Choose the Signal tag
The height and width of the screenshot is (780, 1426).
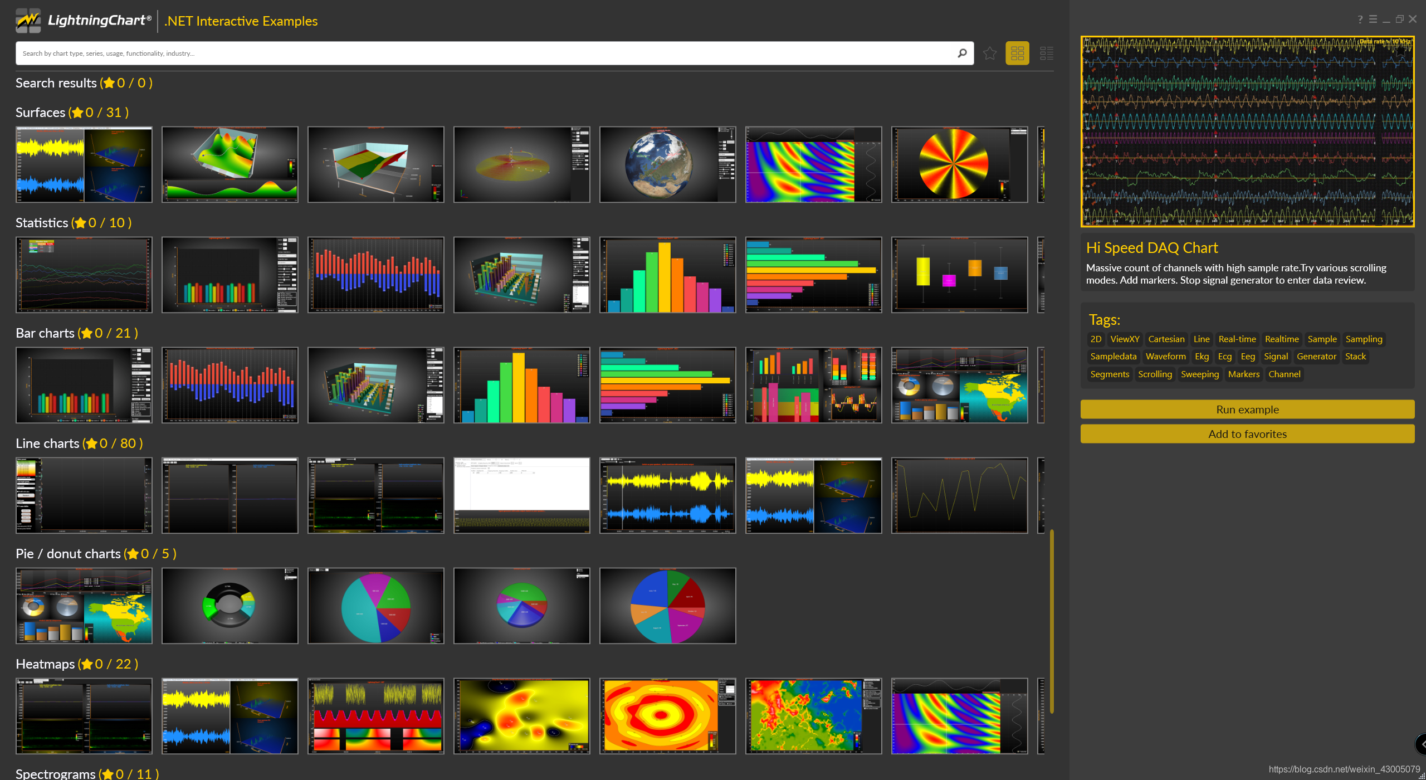(x=1276, y=357)
